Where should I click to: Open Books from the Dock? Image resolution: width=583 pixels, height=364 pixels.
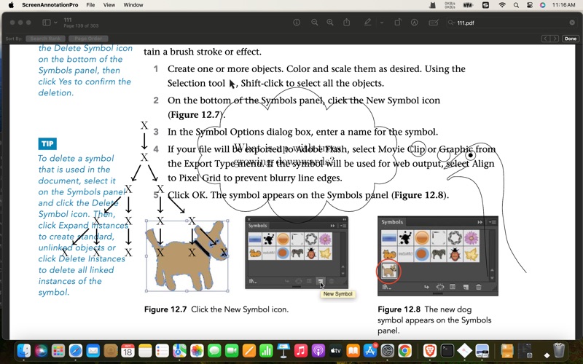coord(353,350)
